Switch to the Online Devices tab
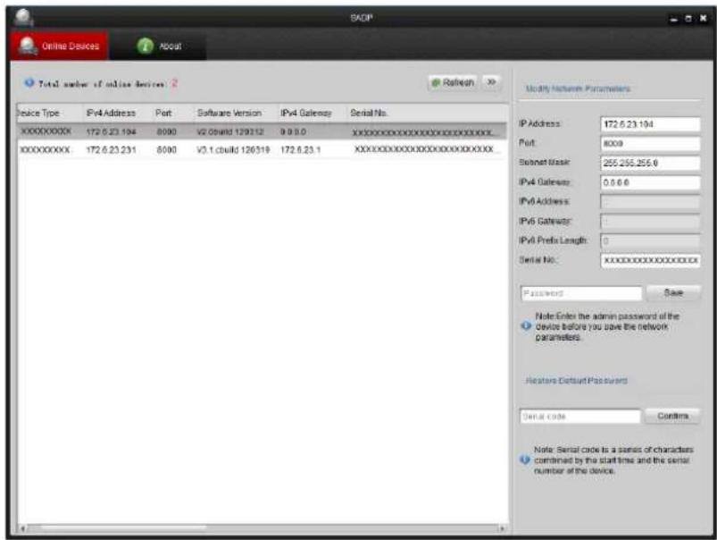 (60, 46)
